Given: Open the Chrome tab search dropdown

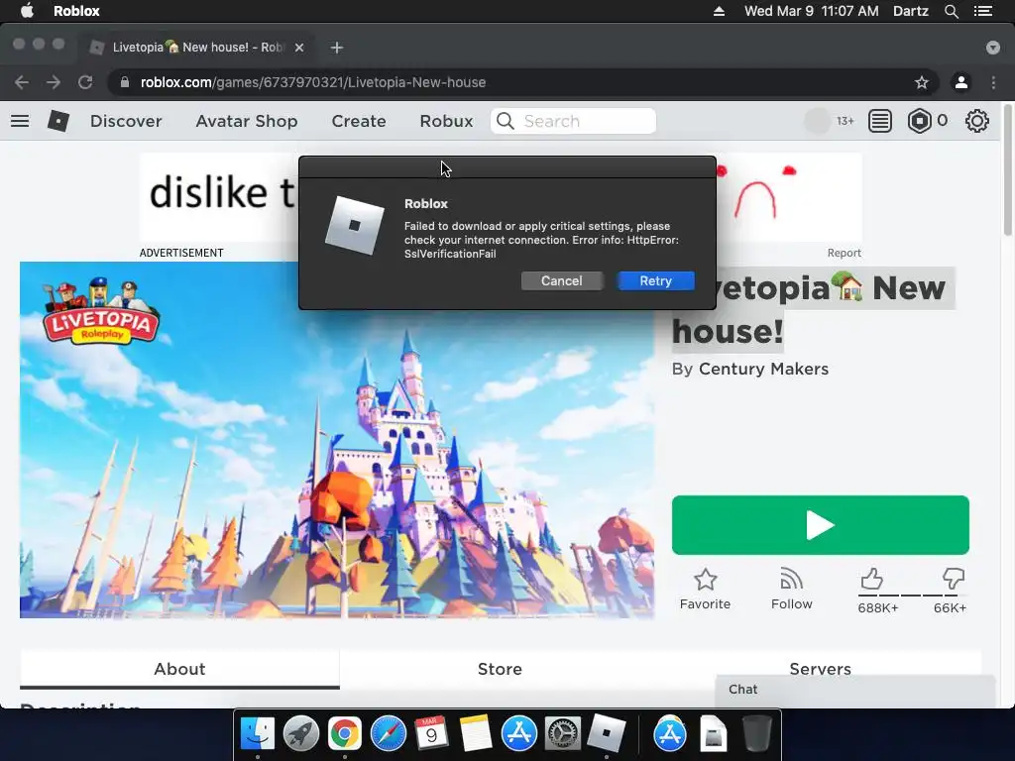Looking at the screenshot, I should pyautogui.click(x=993, y=48).
